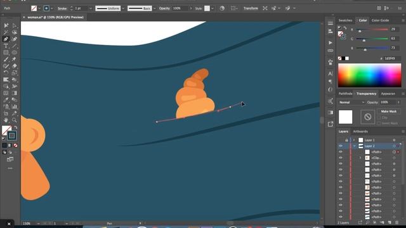Open Recolor Artwork color wheel icon

(x=222, y=8)
